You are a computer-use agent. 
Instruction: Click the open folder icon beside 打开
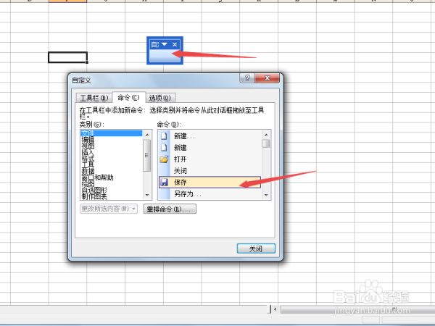click(164, 159)
